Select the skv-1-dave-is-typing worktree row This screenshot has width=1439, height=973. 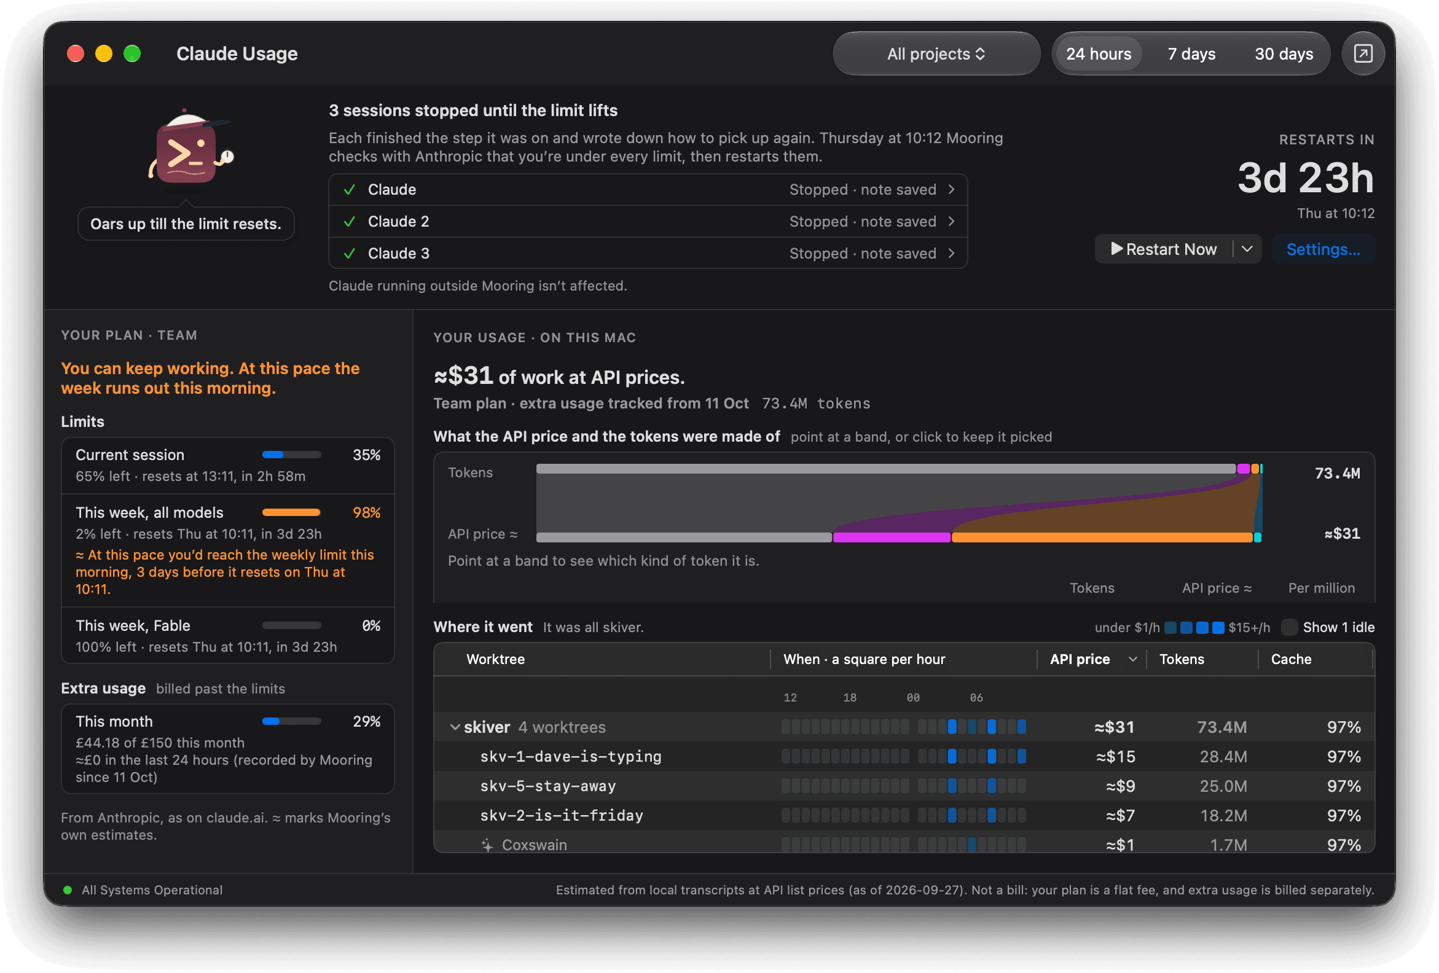tap(904, 756)
